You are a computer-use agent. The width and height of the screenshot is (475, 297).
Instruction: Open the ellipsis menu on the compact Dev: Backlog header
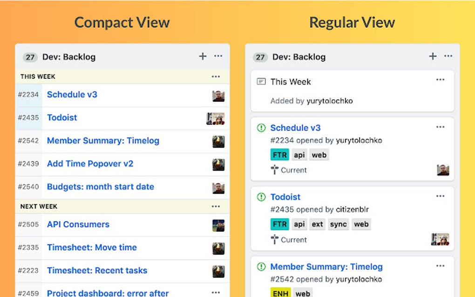218,56
